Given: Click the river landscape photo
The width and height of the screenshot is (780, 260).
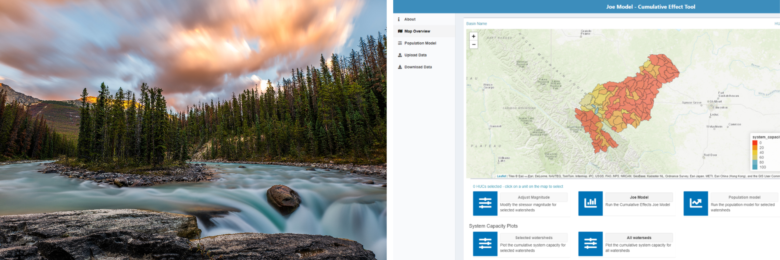Looking at the screenshot, I should [193, 130].
